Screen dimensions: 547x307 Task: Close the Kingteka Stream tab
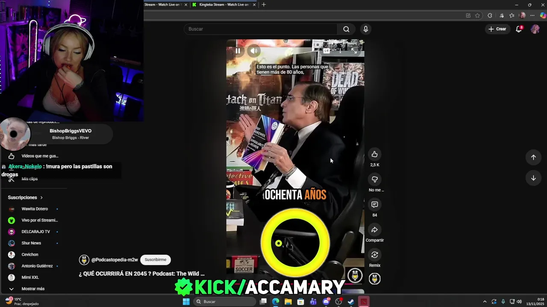(255, 5)
